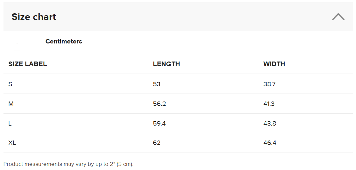Click the 43.8 width value
356x170 pixels.
pyautogui.click(x=269, y=123)
